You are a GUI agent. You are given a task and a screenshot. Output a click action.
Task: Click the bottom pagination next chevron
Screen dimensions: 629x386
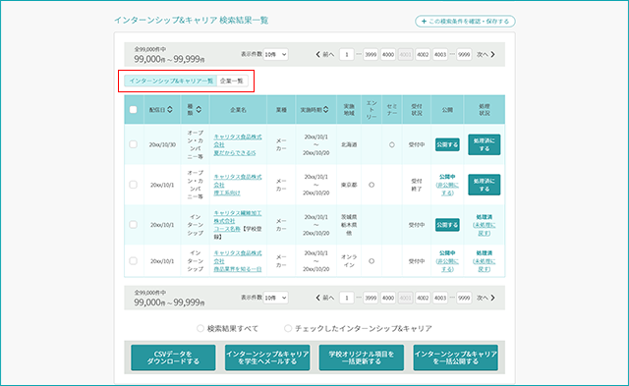[x=493, y=298]
